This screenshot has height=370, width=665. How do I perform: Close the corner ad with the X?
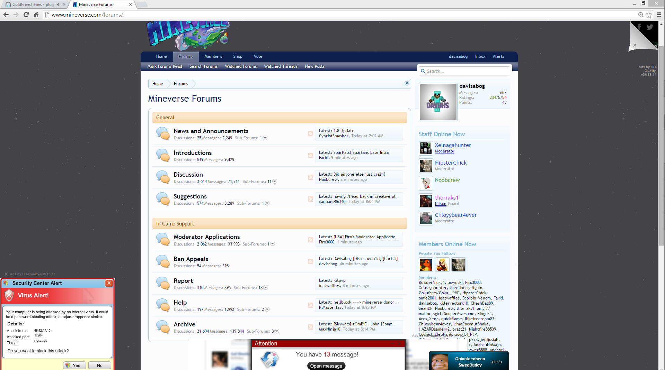click(635, 45)
